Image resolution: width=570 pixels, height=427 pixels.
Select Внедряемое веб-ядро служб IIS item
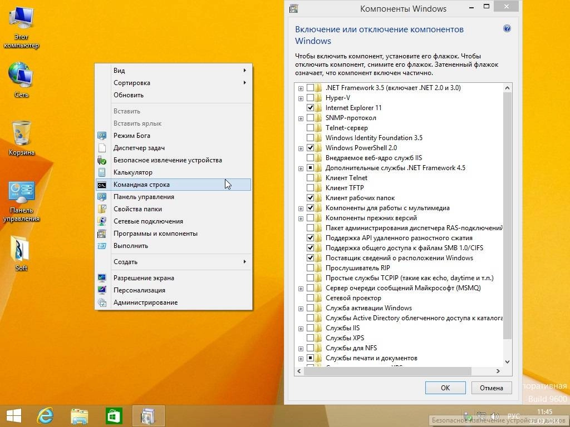tap(374, 158)
